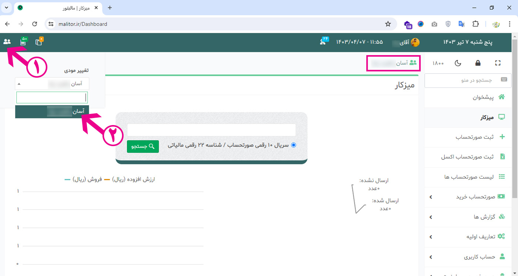The image size is (518, 276).
Task: Click the money icon beside صورتحساب خرید
Action: click(501, 196)
